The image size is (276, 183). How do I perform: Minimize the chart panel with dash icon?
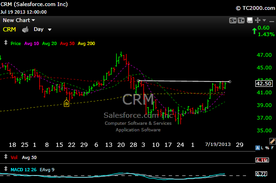(x=272, y=21)
